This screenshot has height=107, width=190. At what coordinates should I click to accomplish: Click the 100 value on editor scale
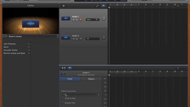click(104, 78)
